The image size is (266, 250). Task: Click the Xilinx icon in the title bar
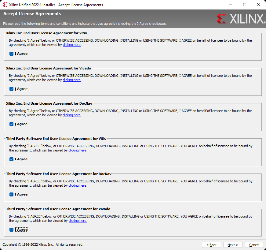(5, 5)
